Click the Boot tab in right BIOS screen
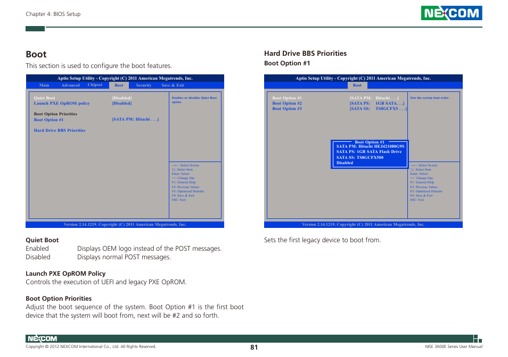The width and height of the screenshot is (508, 357). pos(357,86)
